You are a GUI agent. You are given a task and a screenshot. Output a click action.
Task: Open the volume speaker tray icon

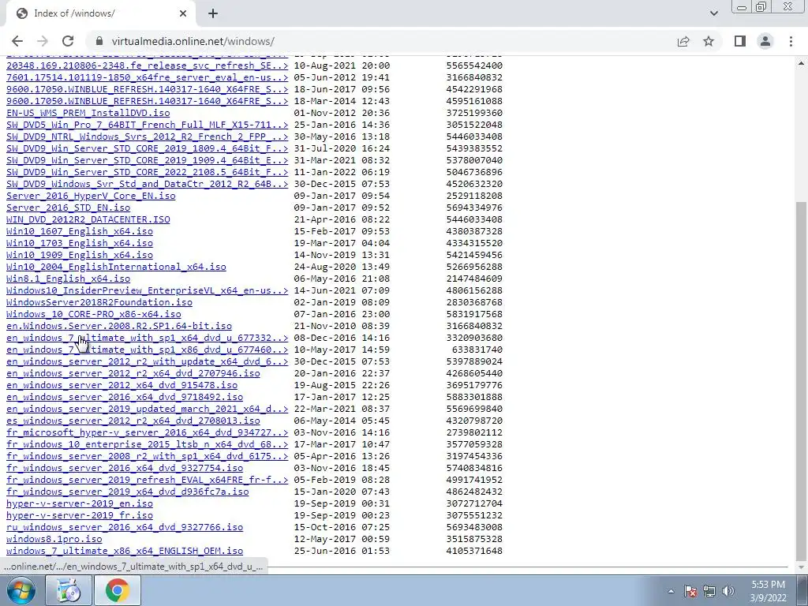click(x=728, y=591)
